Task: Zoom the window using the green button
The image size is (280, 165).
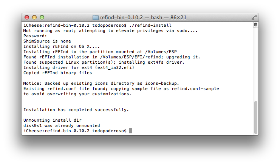Action: click(42, 17)
